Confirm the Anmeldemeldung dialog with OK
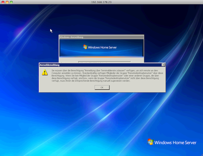 102,87
